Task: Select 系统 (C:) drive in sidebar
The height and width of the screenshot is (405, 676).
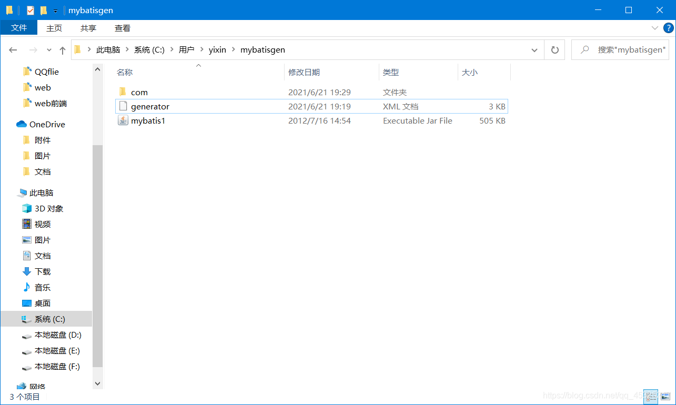Action: point(46,319)
